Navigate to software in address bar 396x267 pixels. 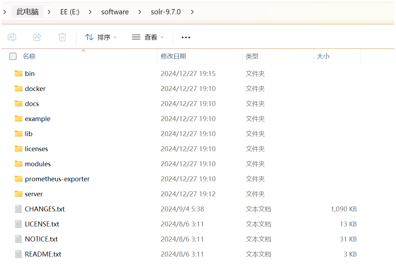point(115,12)
